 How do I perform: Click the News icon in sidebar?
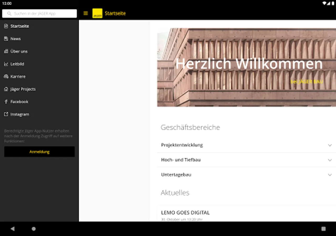pos(6,39)
